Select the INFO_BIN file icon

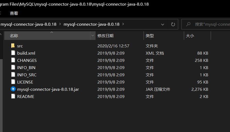pos(13,67)
